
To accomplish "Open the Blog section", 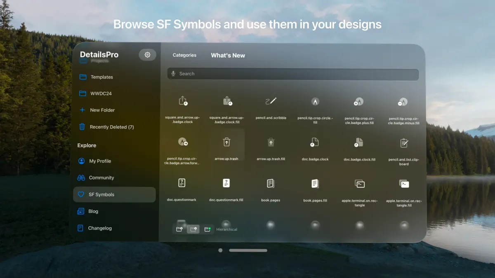I will coord(93,211).
